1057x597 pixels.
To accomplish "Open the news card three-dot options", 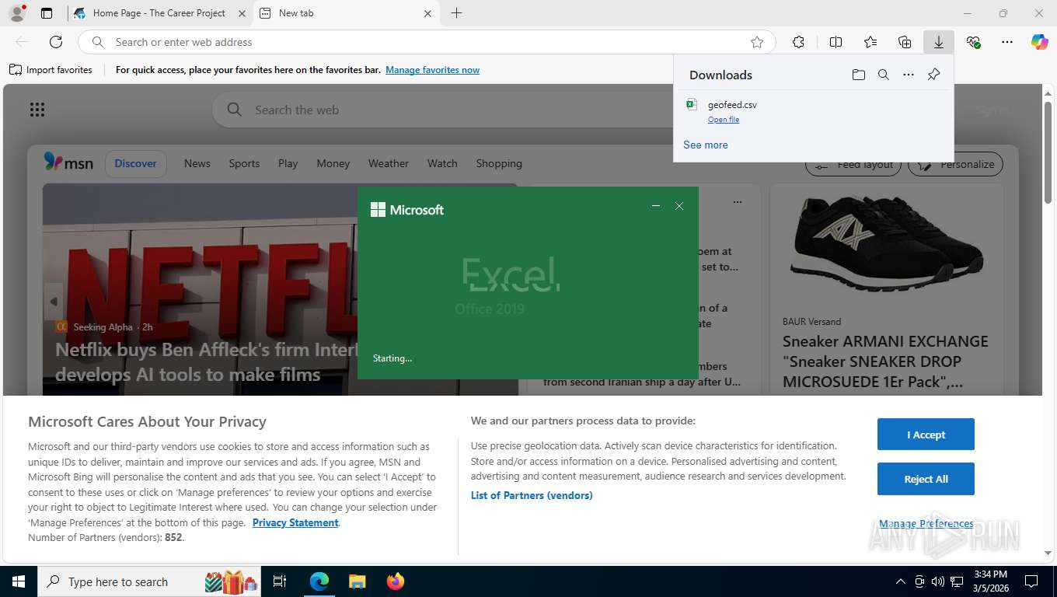I will pos(737,202).
